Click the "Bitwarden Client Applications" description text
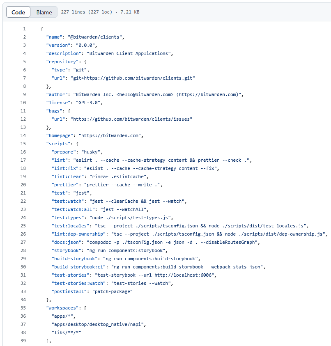Image resolution: width=331 pixels, height=346 pixels. point(129,53)
